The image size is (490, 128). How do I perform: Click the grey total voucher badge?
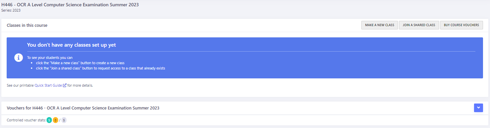[x=64, y=120]
